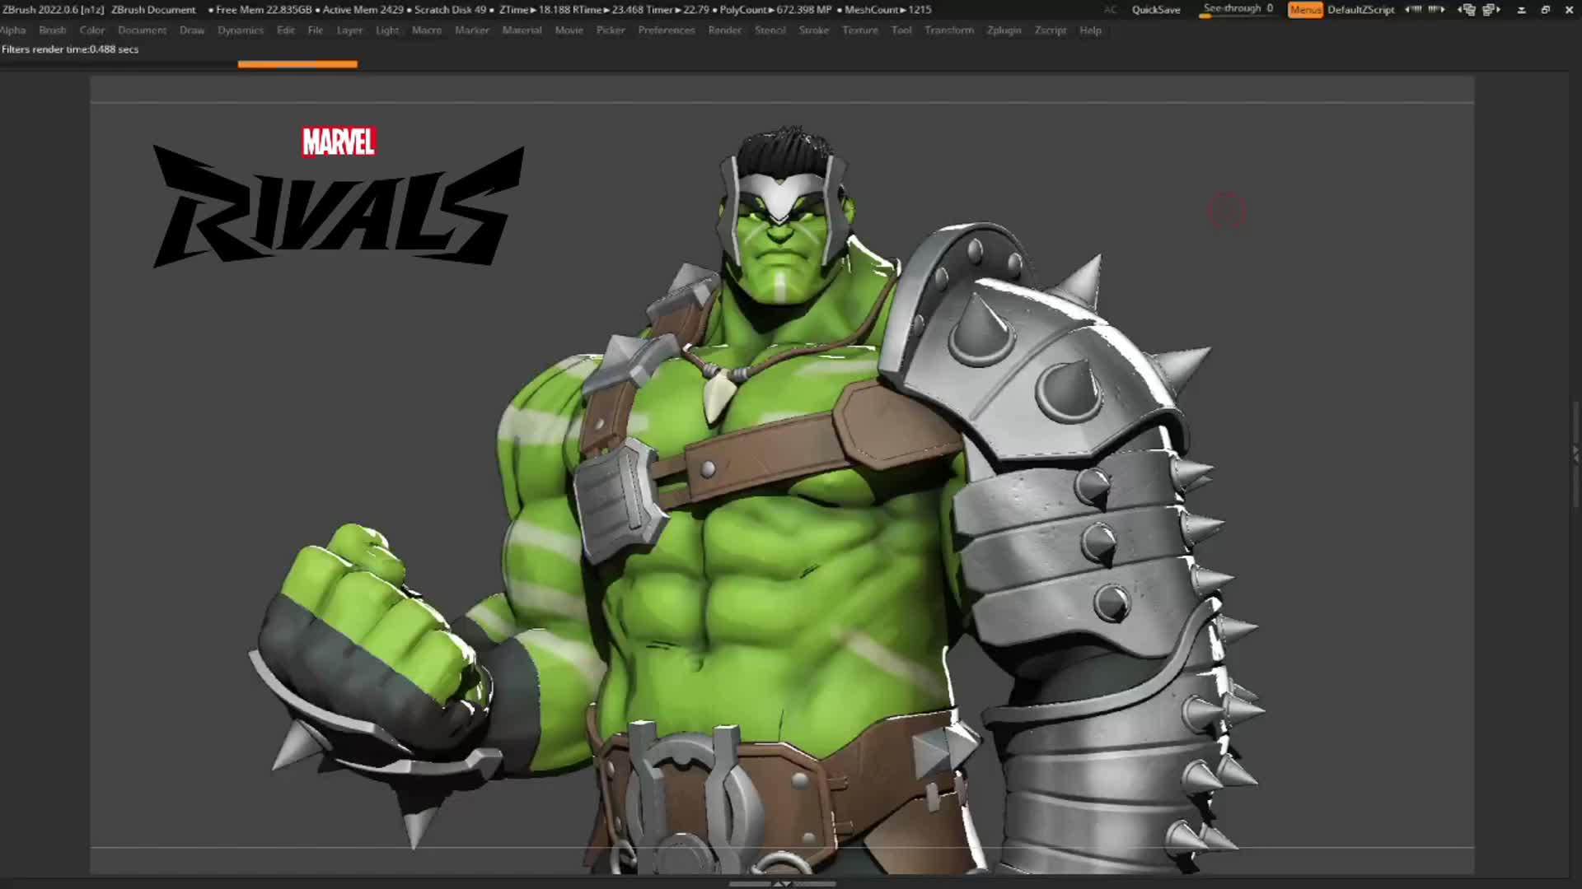The image size is (1582, 889).
Task: Click the bottom shelf divider expand arrows
Action: point(782,884)
